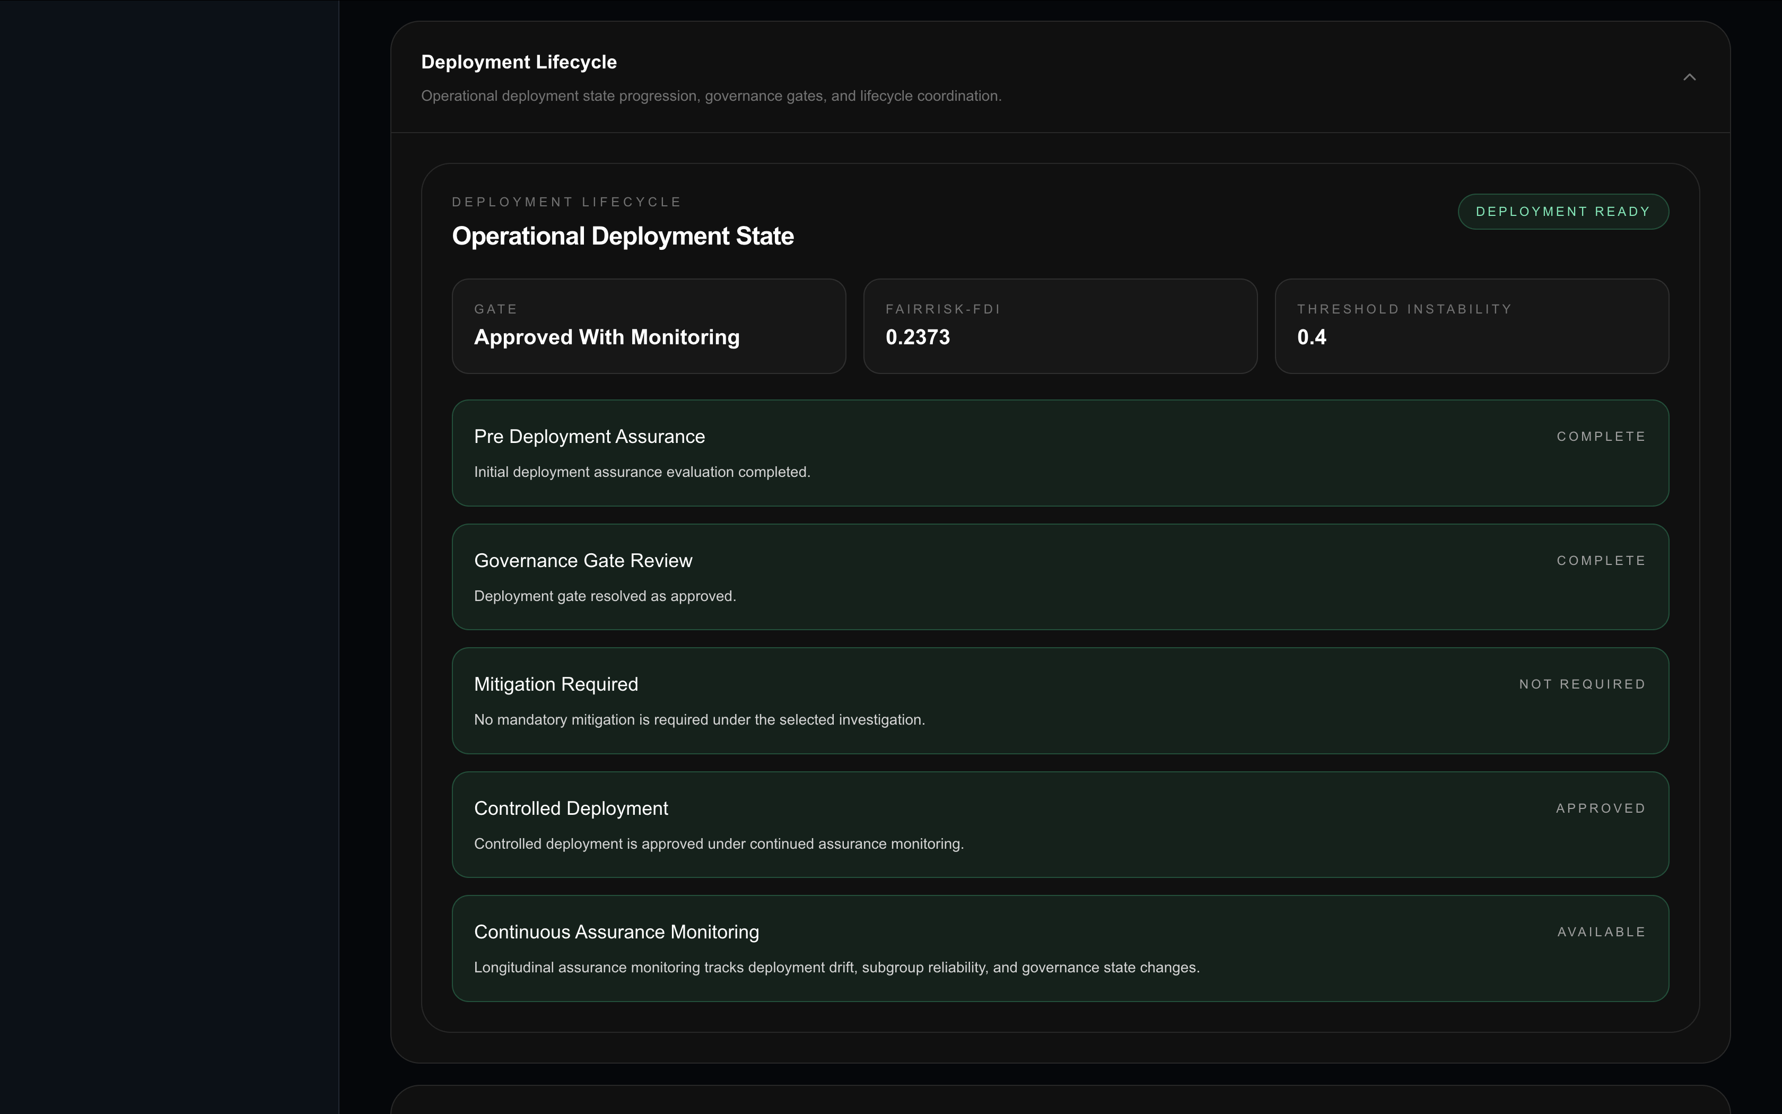
Task: Click the Threshold Instability 0.4 value
Action: pos(1312,337)
